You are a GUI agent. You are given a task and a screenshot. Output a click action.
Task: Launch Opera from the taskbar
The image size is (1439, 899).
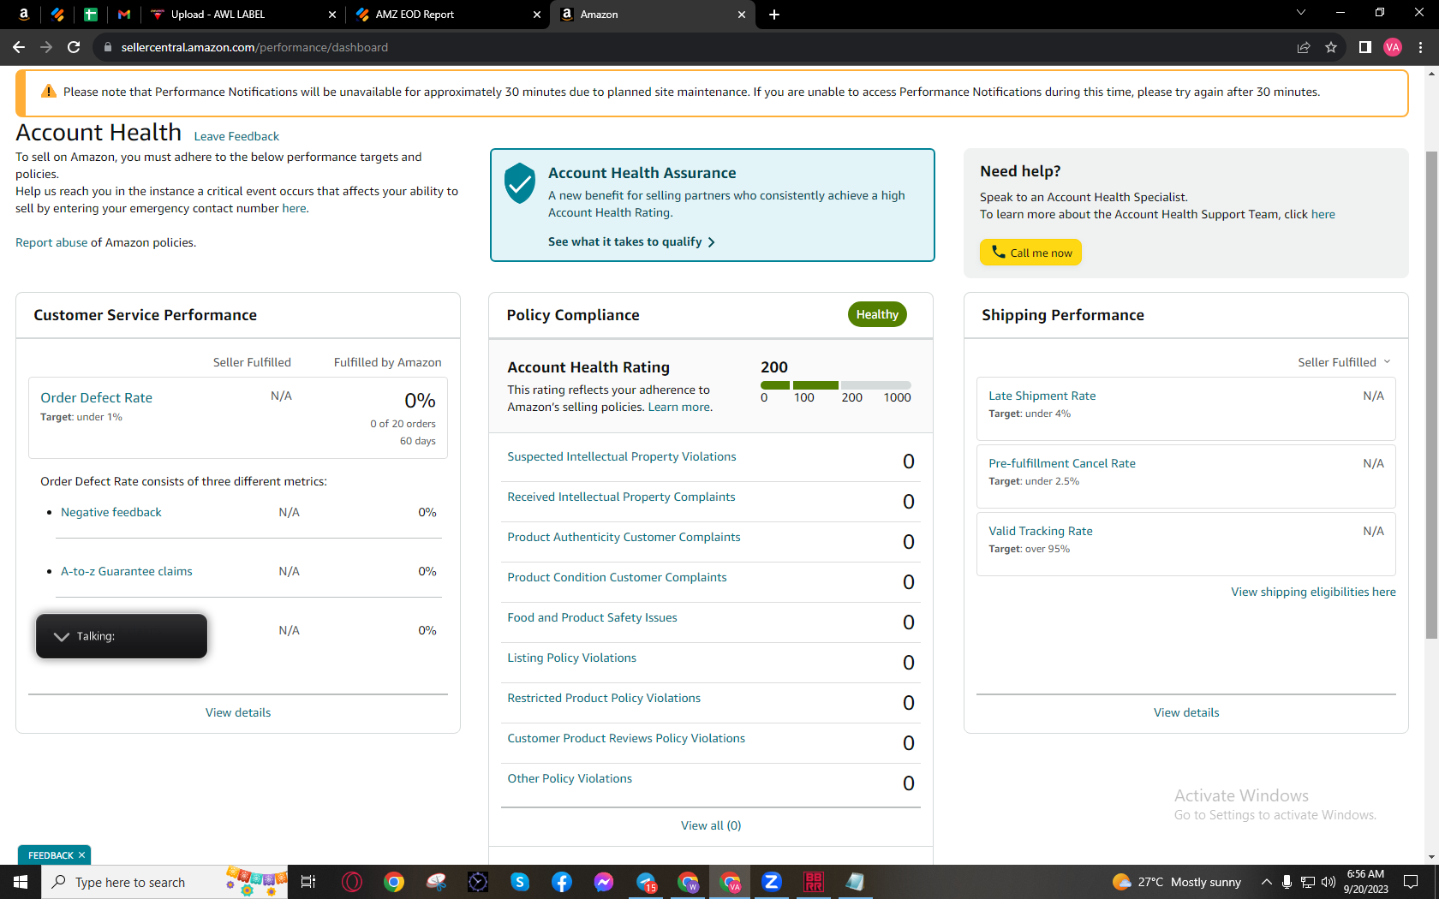coord(352,882)
